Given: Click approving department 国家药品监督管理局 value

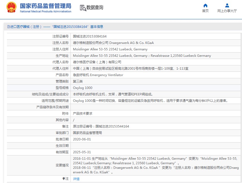Looking at the screenshot, I should tap(87, 133).
